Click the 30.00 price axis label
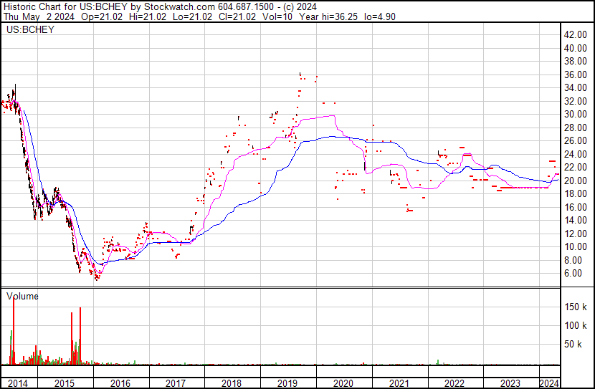Image resolution: width=595 pixels, height=389 pixels. coord(576,114)
